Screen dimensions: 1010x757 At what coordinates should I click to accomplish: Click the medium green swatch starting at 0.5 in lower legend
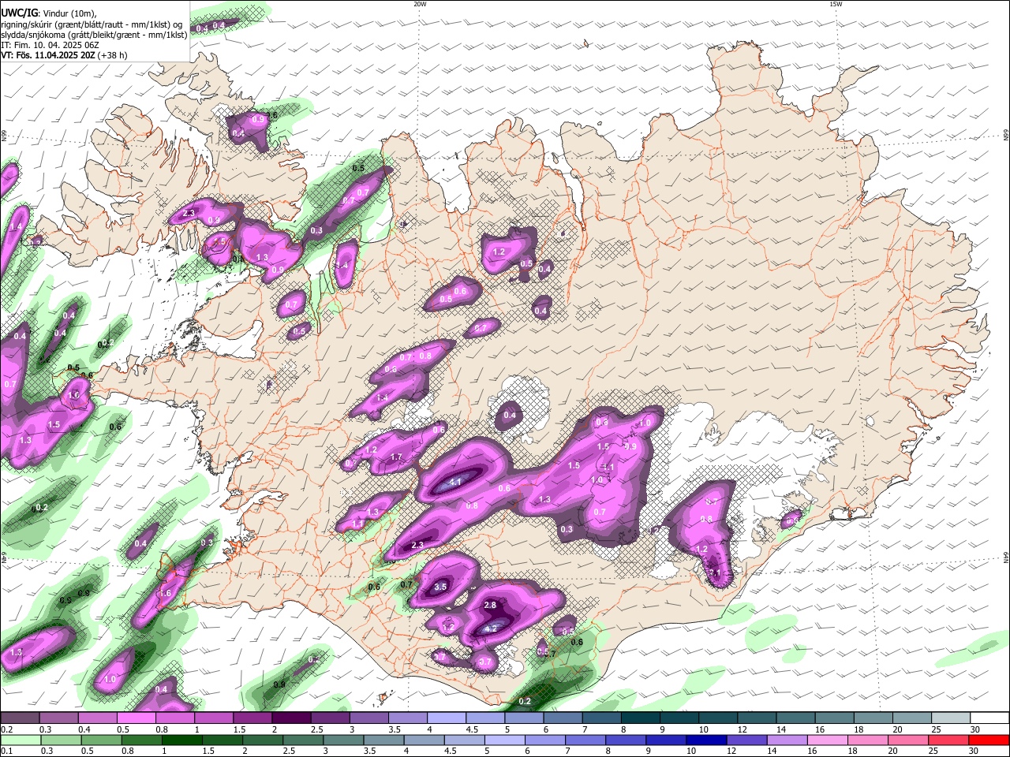[x=101, y=740]
